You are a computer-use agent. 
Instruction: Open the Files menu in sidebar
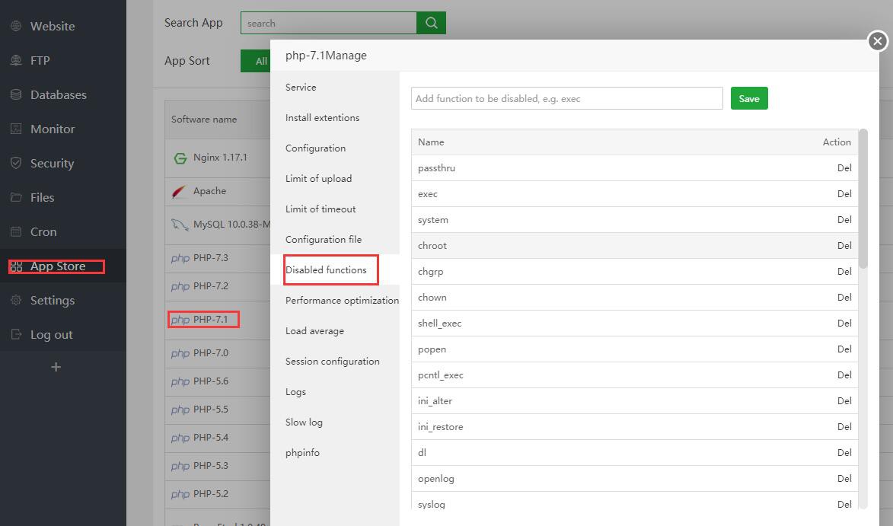[42, 197]
